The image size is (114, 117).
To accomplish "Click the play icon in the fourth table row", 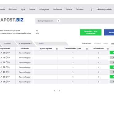I will click(x=9, y=67).
